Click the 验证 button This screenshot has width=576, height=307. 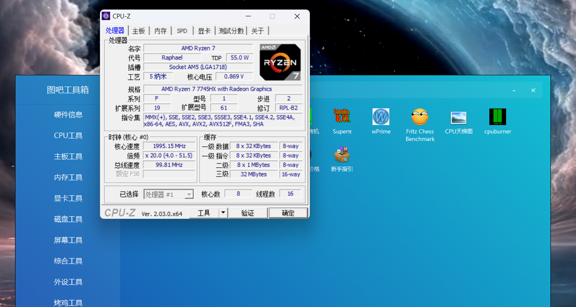pos(248,213)
